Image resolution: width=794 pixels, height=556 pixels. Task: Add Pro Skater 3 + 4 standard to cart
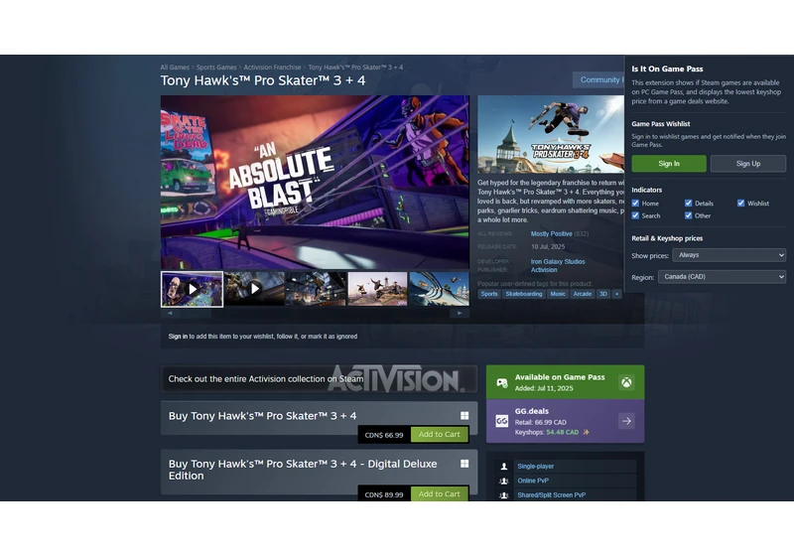(x=439, y=435)
